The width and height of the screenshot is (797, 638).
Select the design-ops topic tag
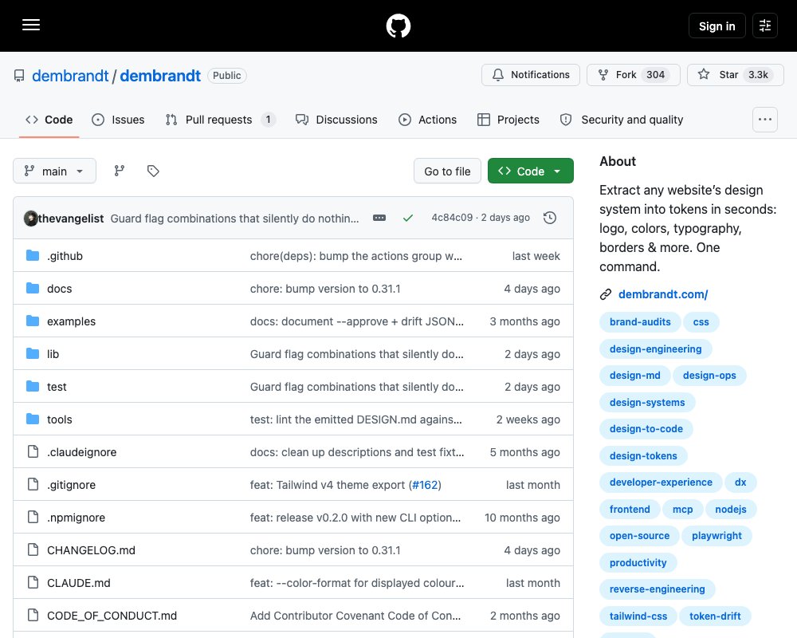[709, 375]
